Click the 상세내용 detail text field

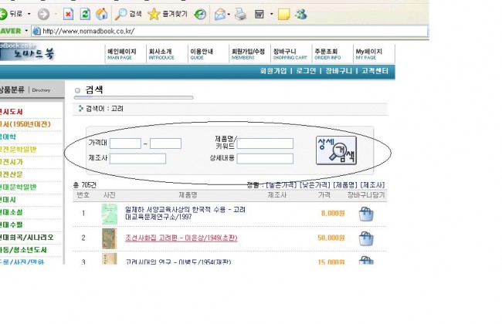pos(265,159)
